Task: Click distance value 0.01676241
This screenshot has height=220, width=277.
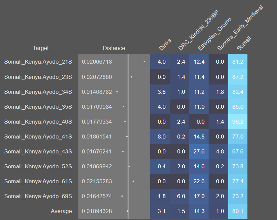Action: click(x=97, y=151)
